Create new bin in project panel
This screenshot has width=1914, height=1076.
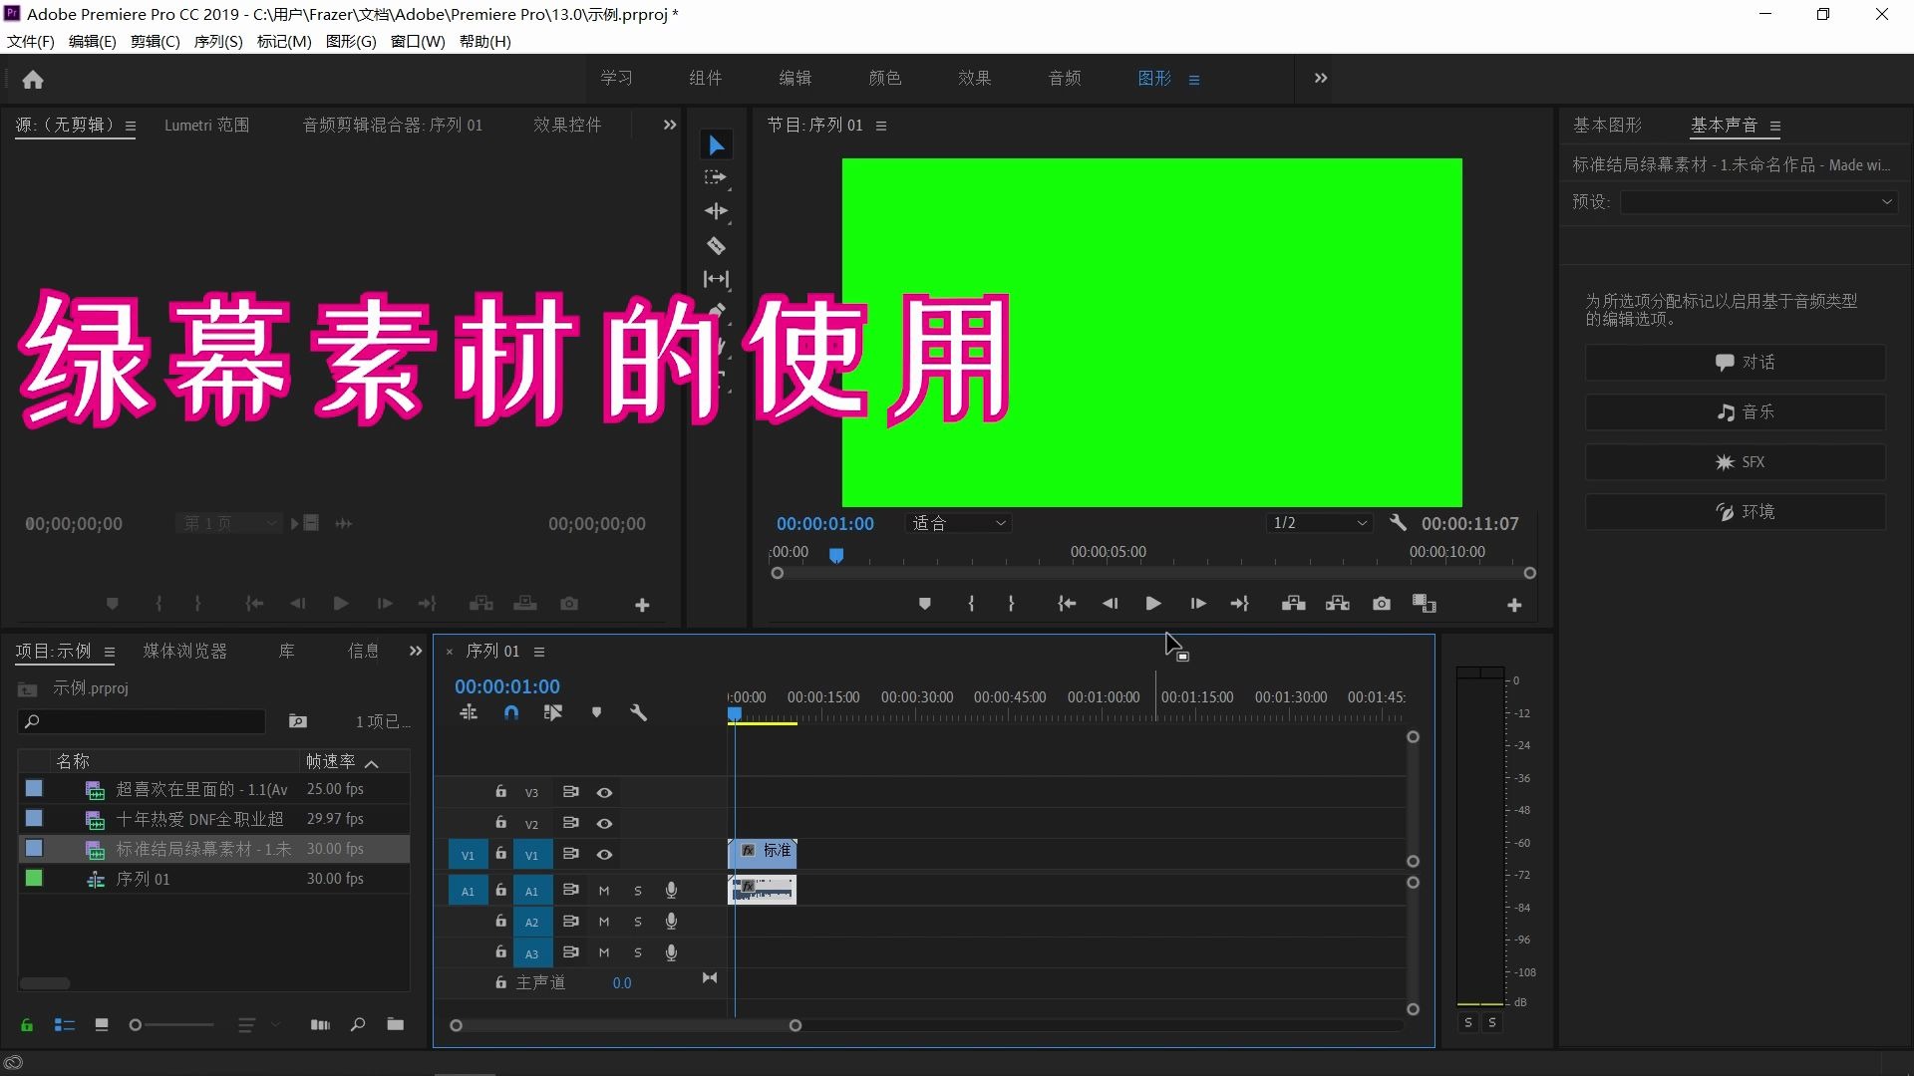[x=396, y=1024]
